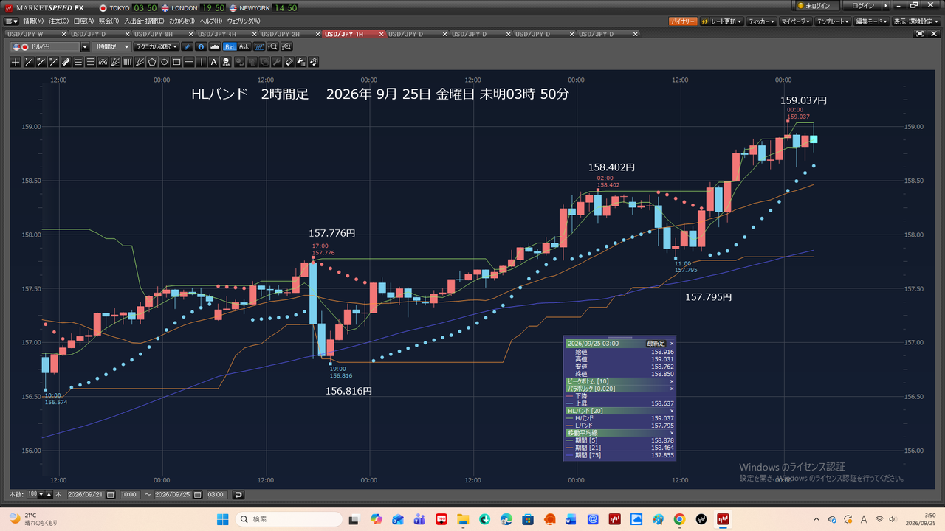Switch chart to Ask price
Screen dimensions: 945x531
click(244, 46)
